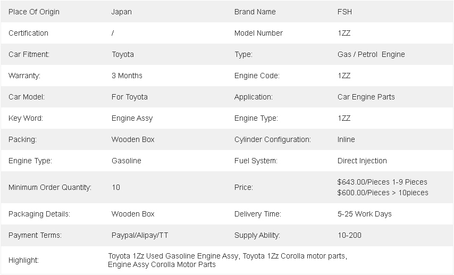Image resolution: width=454 pixels, height=275 pixels.
Task: Select the "10-200" supply ability value
Action: pos(349,235)
